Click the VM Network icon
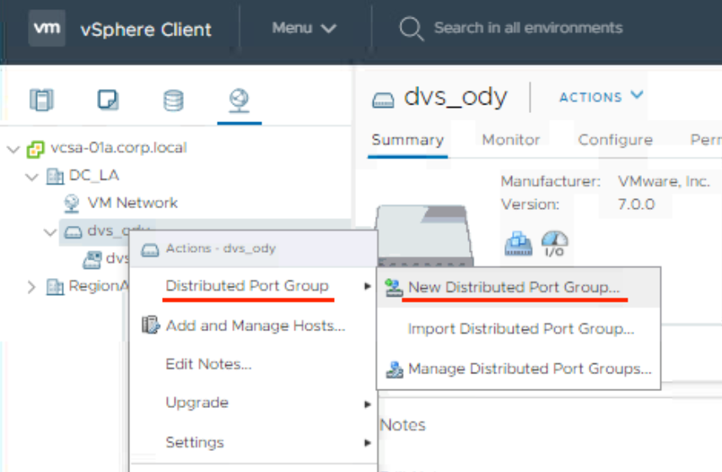Image resolution: width=722 pixels, height=472 pixels. [x=72, y=203]
